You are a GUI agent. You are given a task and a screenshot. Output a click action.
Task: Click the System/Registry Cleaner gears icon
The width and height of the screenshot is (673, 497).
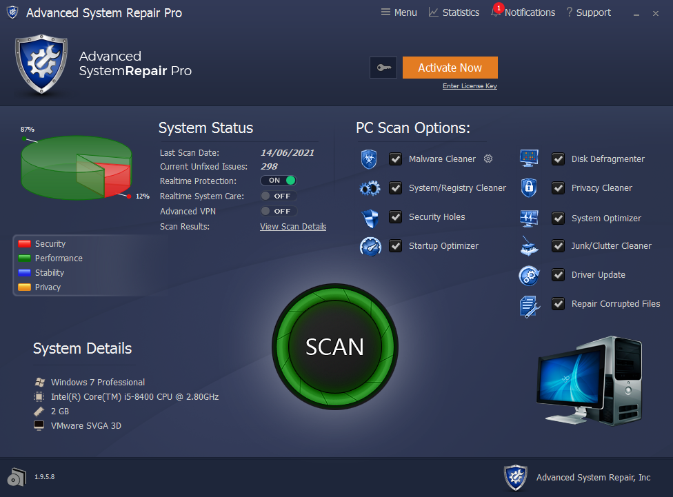370,188
